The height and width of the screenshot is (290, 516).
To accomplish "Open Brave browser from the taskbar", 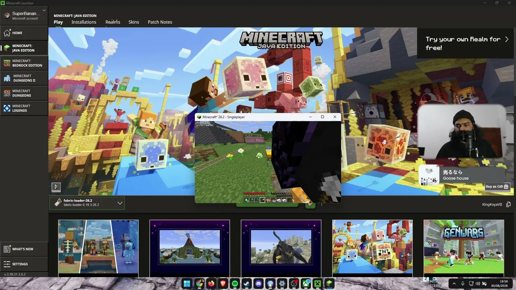I will click(223, 284).
